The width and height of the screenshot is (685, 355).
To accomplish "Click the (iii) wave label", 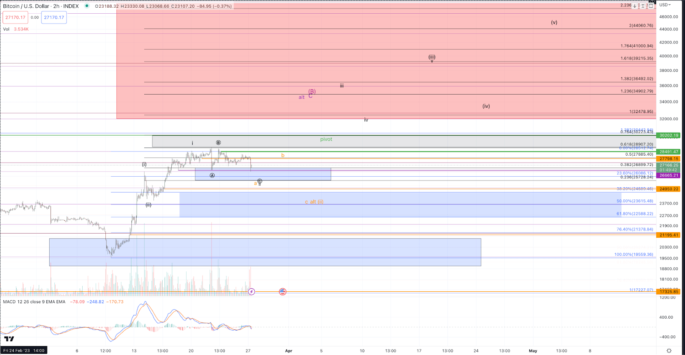I will pyautogui.click(x=432, y=56).
